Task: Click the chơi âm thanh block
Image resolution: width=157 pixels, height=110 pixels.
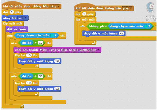Action: click(x=57, y=50)
